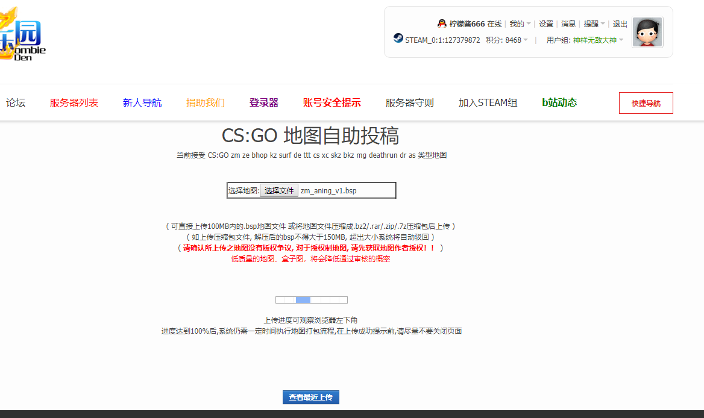Open 新人导航 newcomer guide menu item

pyautogui.click(x=142, y=103)
